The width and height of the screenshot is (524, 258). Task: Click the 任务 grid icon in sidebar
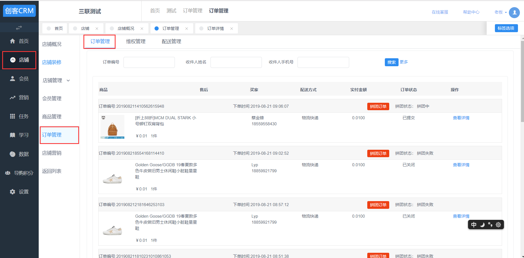click(13, 116)
